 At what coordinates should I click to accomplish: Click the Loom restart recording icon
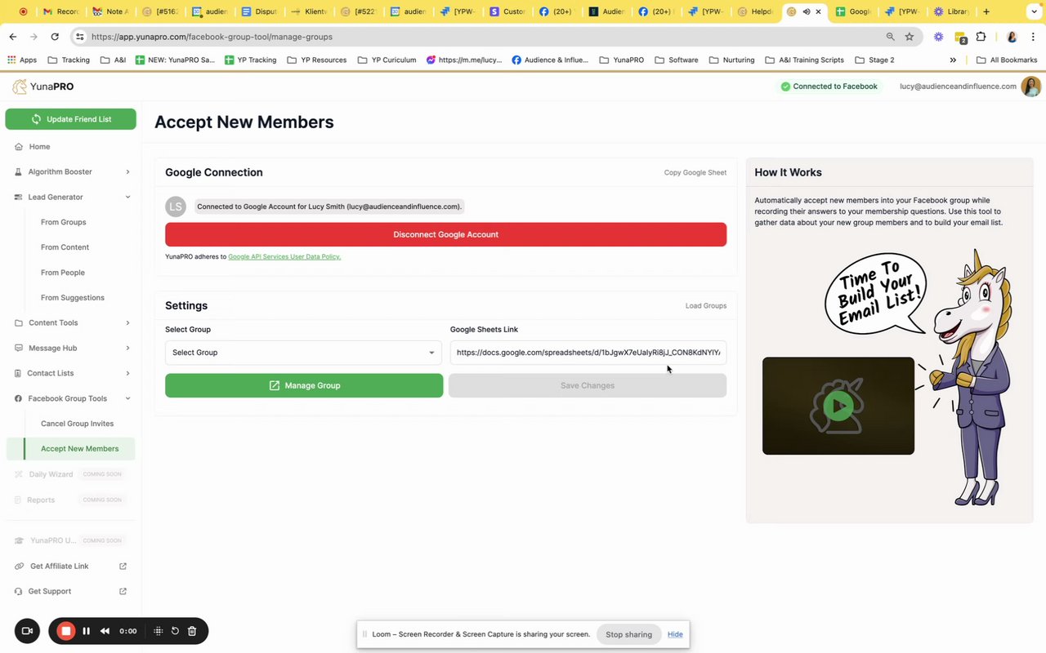(x=175, y=631)
